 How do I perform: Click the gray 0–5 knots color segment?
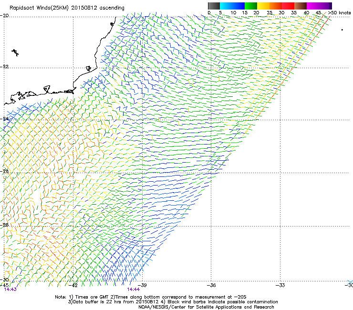click(214, 6)
